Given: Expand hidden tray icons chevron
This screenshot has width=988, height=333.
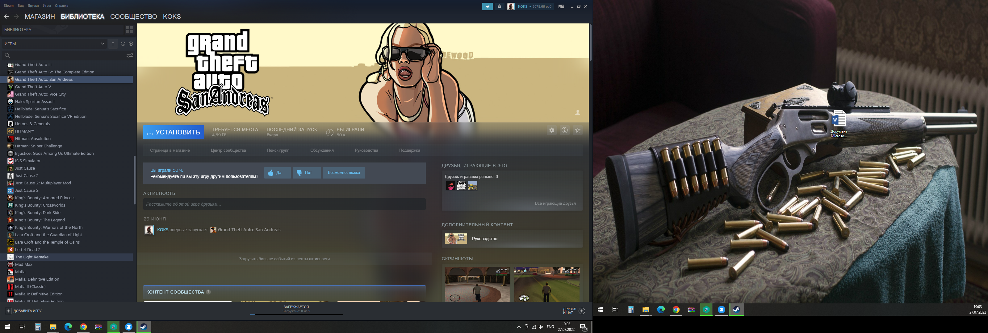Looking at the screenshot, I should tap(519, 327).
